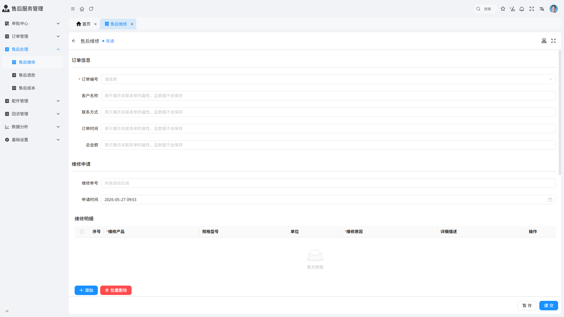Expand the 审批中心 menu chevron
Screen dimensions: 564x317
[x=58, y=23]
